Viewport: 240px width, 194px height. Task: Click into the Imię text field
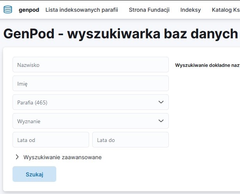pos(90,83)
